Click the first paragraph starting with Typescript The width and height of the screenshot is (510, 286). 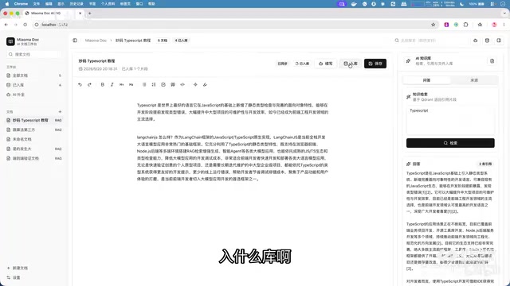[x=233, y=112]
